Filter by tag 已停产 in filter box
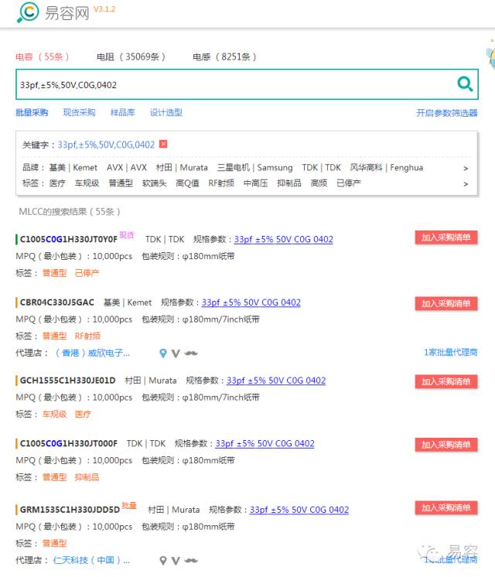The height and width of the screenshot is (577, 495). pos(349,183)
